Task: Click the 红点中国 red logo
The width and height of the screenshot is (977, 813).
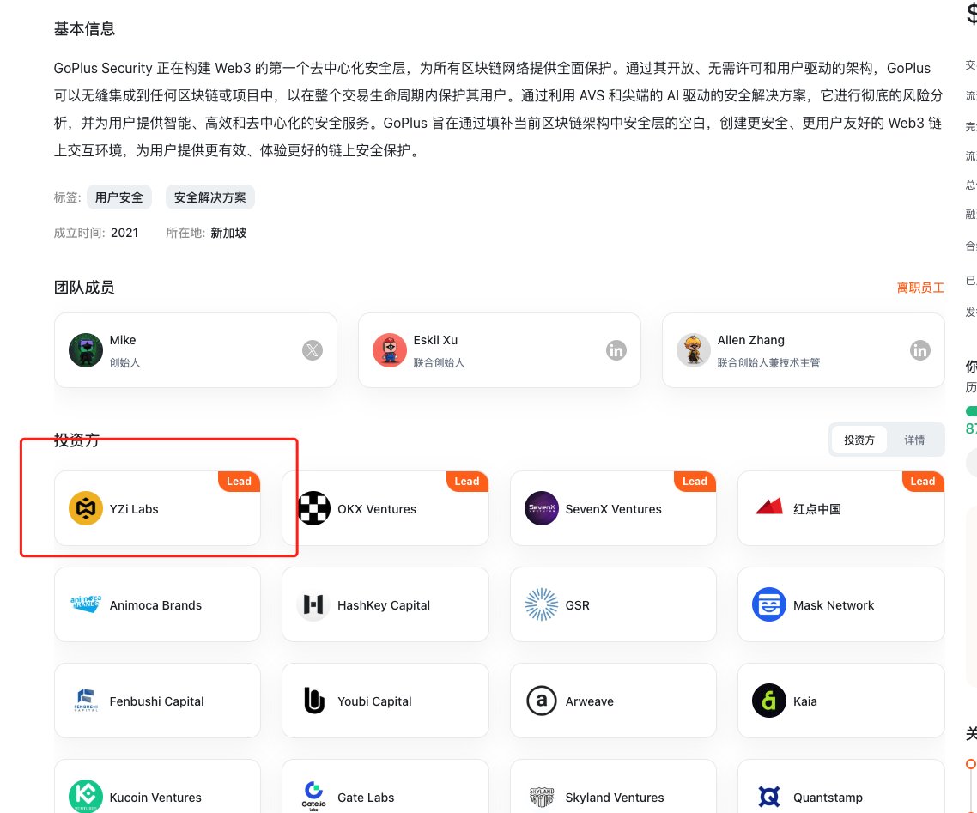Action: tap(769, 507)
